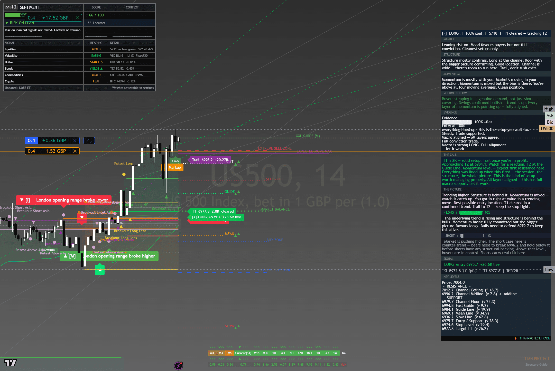Click the SHORT 14% confidence bar

(472, 236)
